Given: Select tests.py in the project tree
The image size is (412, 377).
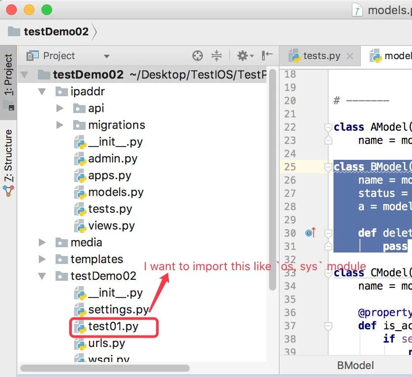Looking at the screenshot, I should 142,209.
